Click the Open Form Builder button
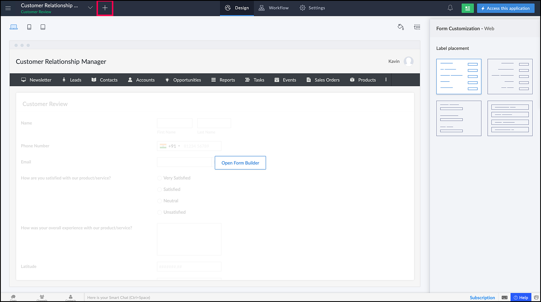Screen dimensions: 541x302 coord(240,163)
